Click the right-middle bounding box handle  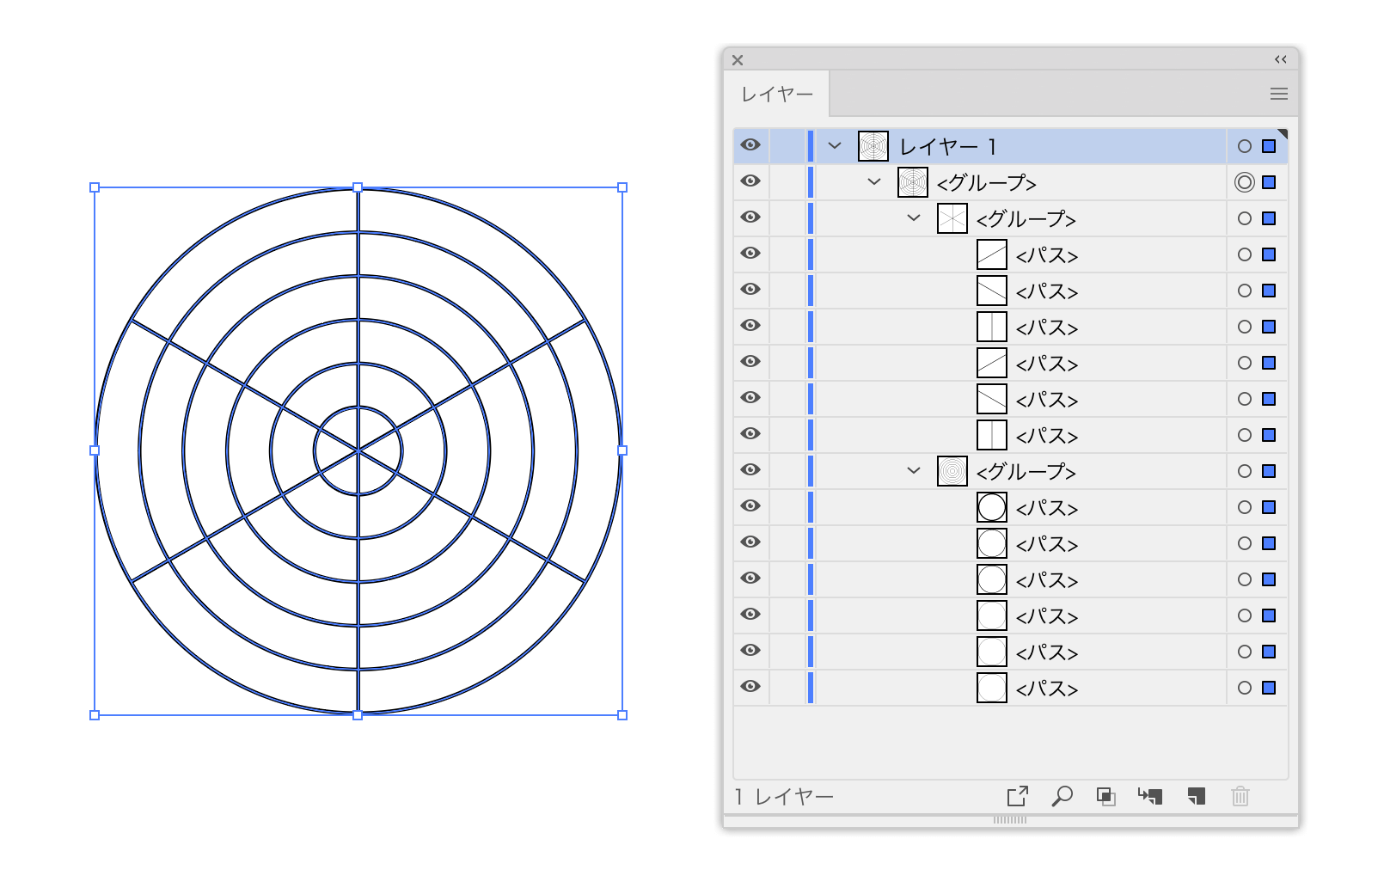point(622,450)
